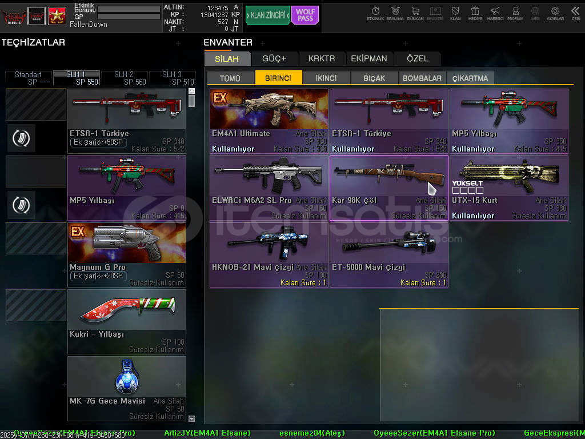Click the clan emblem beside the rank
The height and width of the screenshot is (439, 585).
[37, 15]
